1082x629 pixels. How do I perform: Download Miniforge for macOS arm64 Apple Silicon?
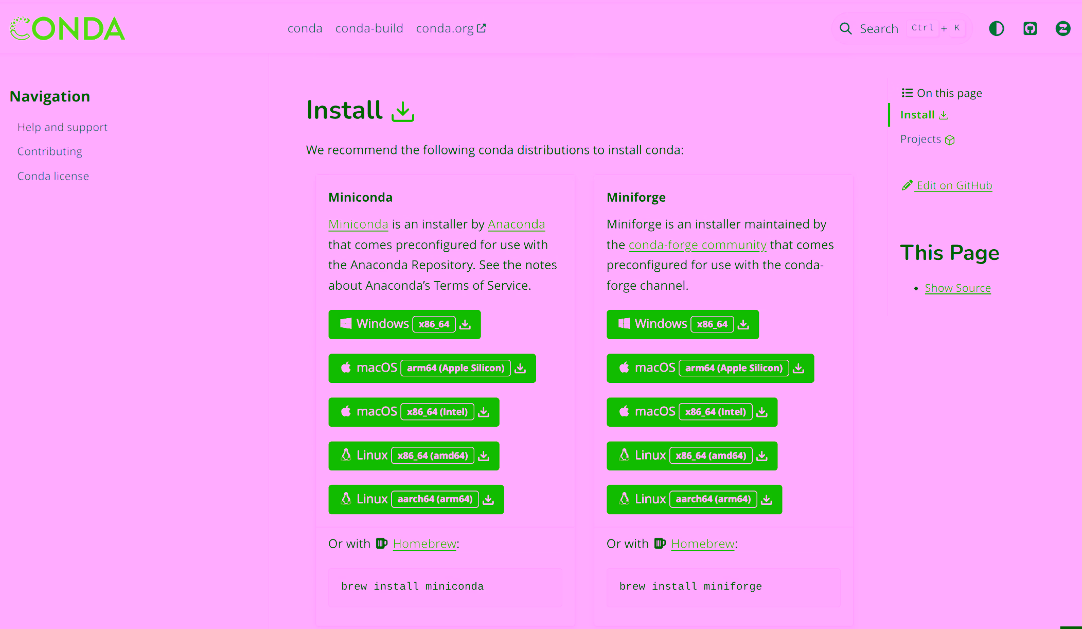(711, 368)
